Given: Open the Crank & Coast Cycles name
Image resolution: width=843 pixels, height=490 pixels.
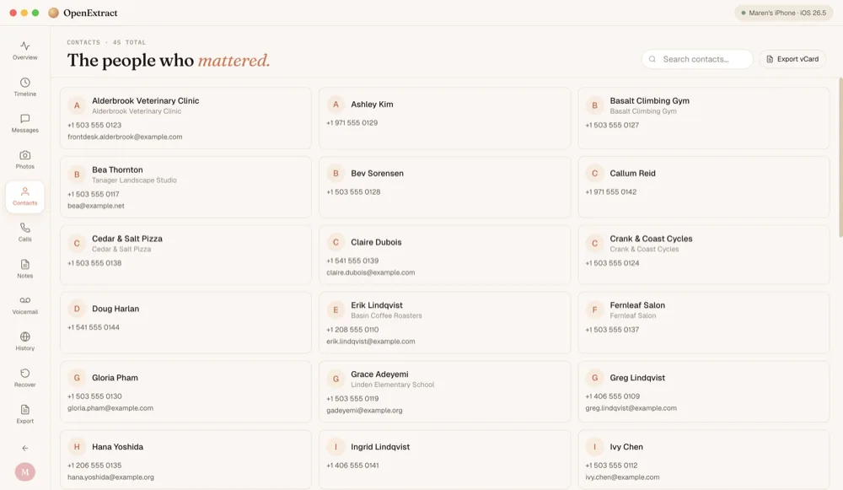Looking at the screenshot, I should coord(651,239).
